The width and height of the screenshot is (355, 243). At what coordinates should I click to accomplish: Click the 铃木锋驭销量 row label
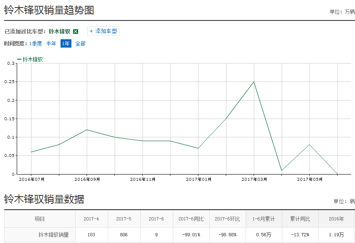[53, 235]
